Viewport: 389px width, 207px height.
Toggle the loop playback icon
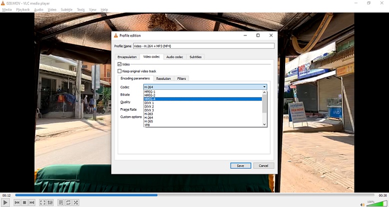[x=68, y=203]
